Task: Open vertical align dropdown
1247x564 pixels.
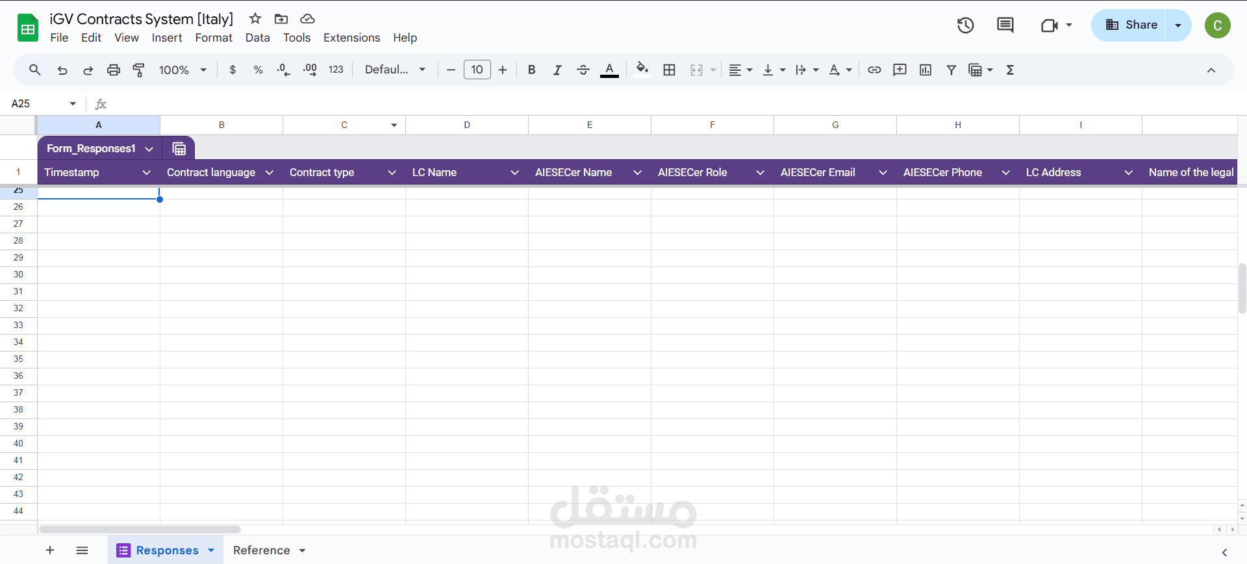Action: coord(774,70)
